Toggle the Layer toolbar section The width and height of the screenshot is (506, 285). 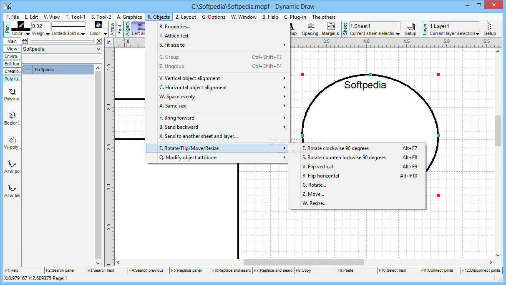[425, 29]
